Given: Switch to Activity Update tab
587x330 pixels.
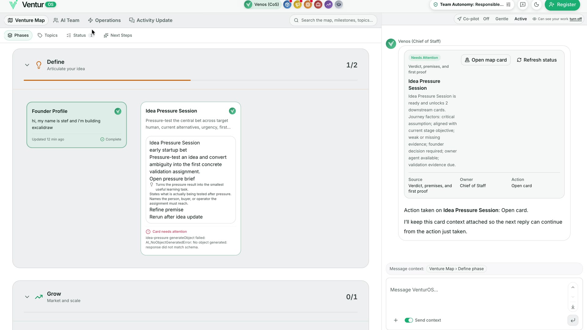Looking at the screenshot, I should [x=151, y=20].
